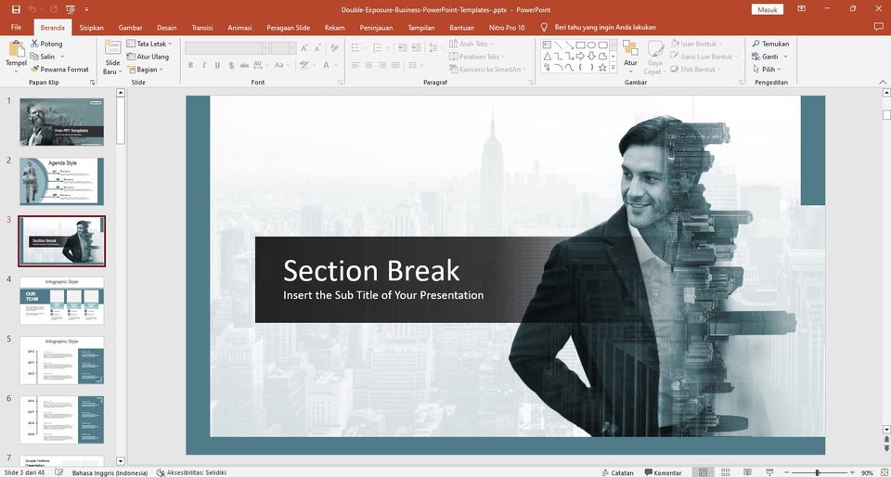Add a slide with Slide Baru
Viewport: 891px width, 477px height.
[x=112, y=58]
